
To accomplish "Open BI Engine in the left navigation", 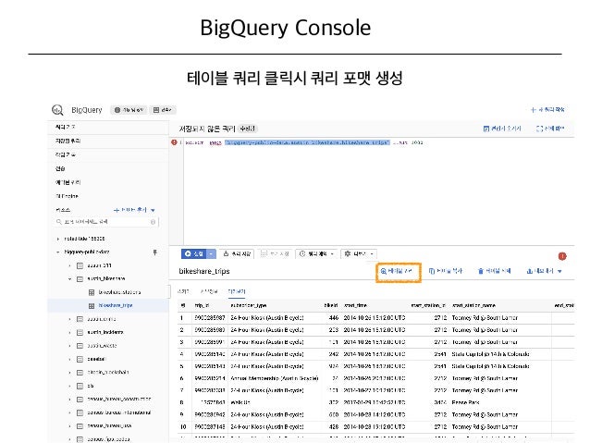I will 67,196.
